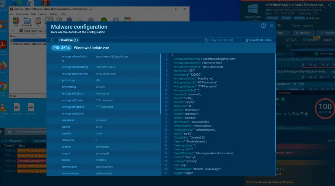The image size is (335, 186).
Task: Adjust the playback volume slider
Action: (31, 132)
